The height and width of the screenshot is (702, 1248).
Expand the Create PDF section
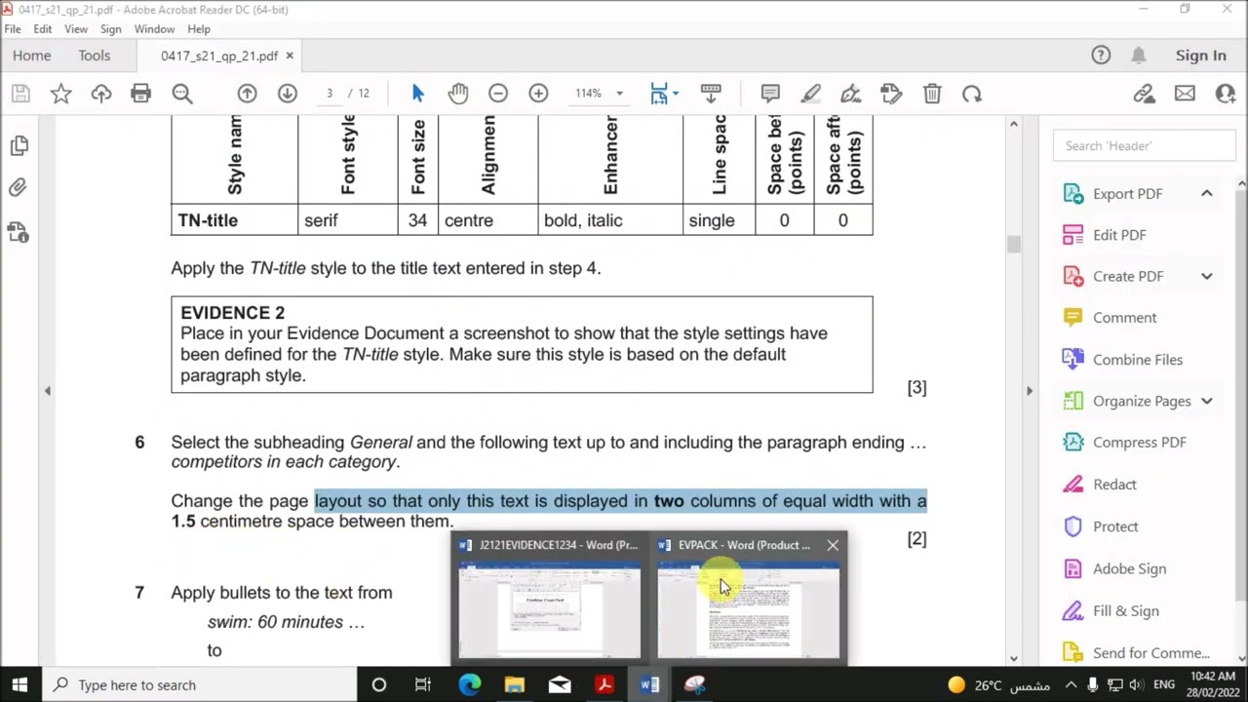coord(1206,277)
